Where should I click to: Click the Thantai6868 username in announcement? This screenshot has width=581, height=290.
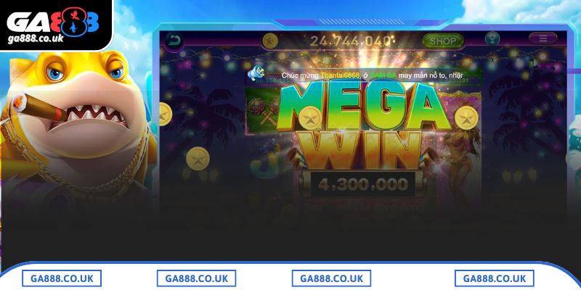[340, 75]
